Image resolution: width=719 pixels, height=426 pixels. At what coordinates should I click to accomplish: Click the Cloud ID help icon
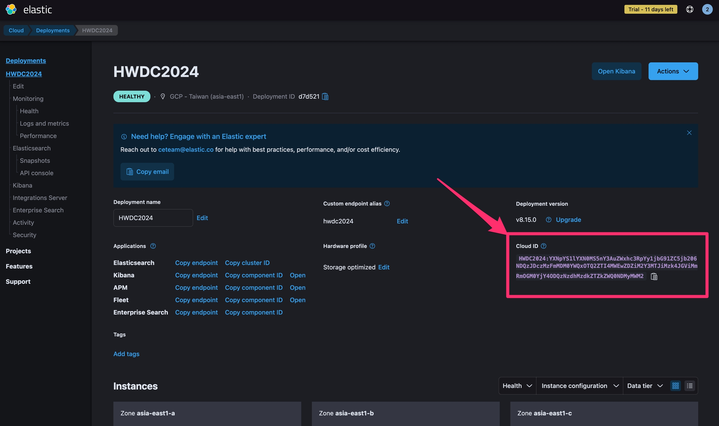point(544,246)
